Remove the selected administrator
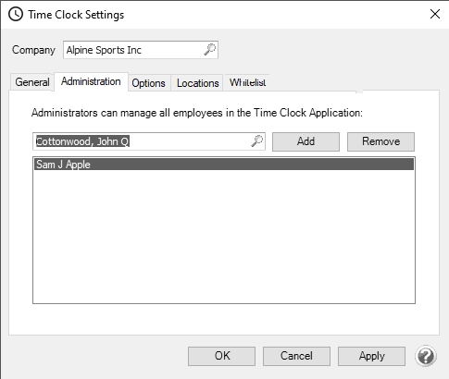 coord(380,141)
